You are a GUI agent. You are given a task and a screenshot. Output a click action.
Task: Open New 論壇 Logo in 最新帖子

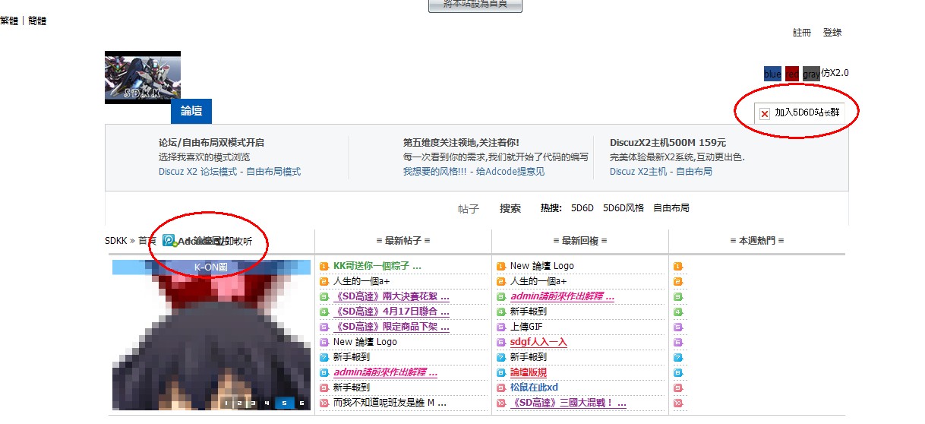[x=365, y=342]
